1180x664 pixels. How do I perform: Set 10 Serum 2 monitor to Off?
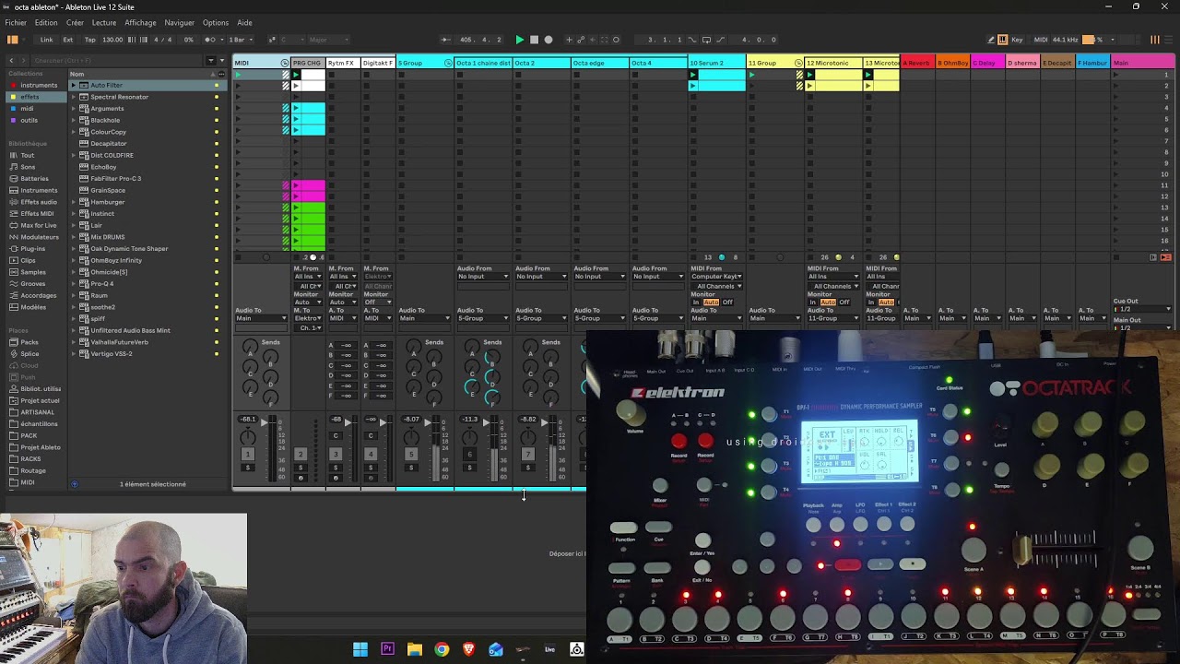coord(727,302)
